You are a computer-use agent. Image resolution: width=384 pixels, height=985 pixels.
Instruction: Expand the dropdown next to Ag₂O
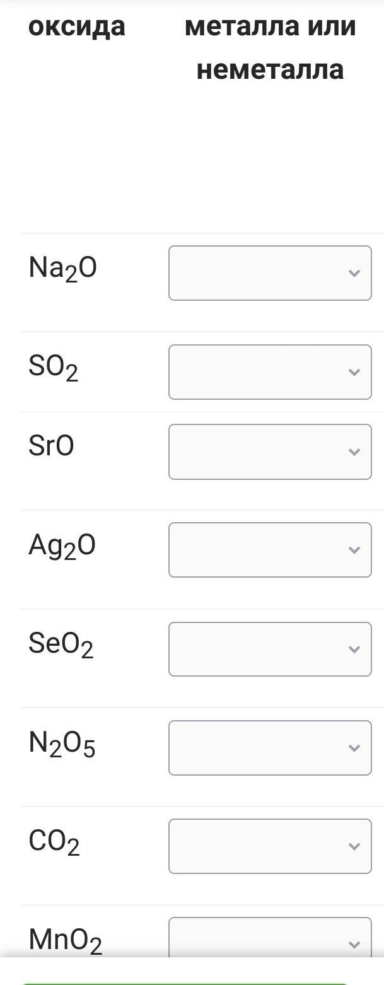coord(270,550)
